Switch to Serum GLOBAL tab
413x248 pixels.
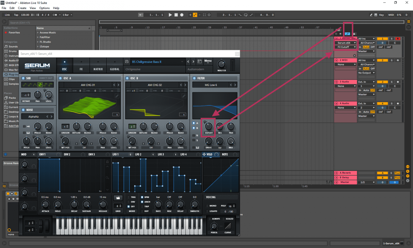coord(115,65)
